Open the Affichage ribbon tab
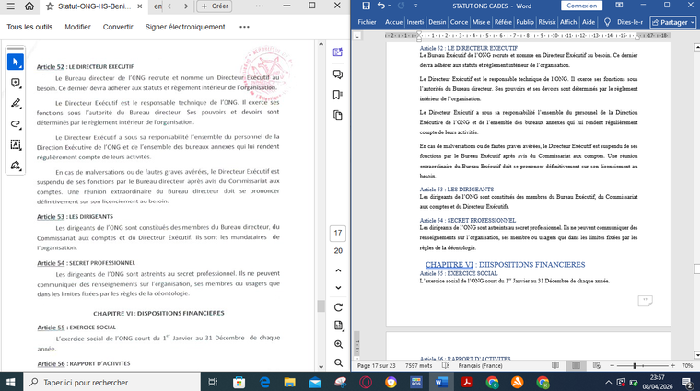This screenshot has height=391, width=700. [x=568, y=22]
